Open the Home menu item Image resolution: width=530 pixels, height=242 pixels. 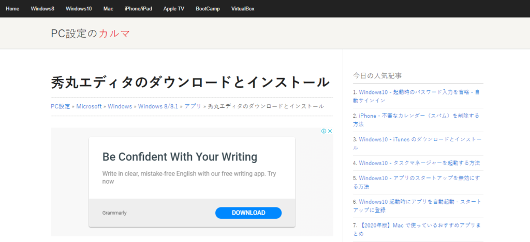12,9
